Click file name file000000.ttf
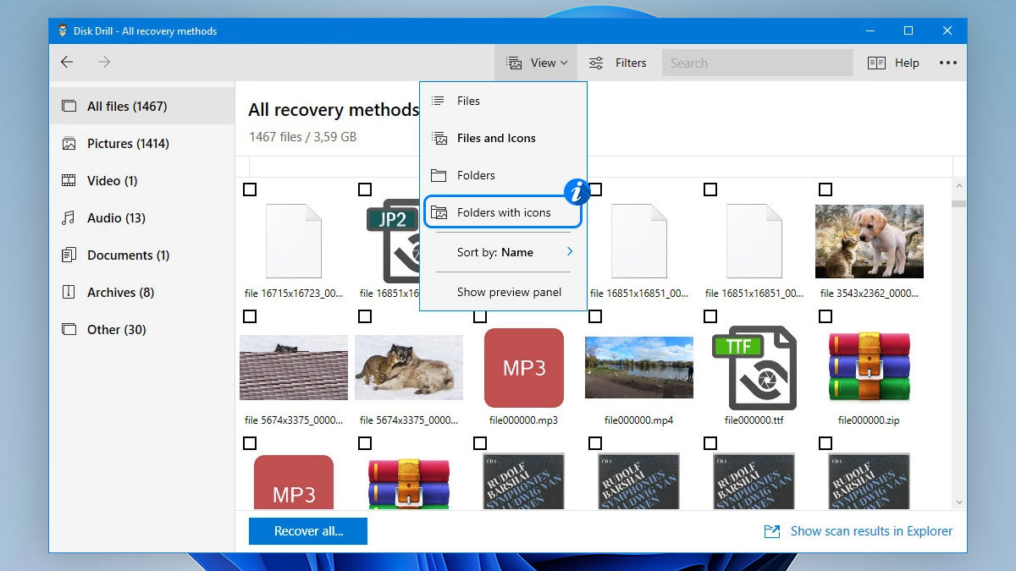 click(x=754, y=420)
